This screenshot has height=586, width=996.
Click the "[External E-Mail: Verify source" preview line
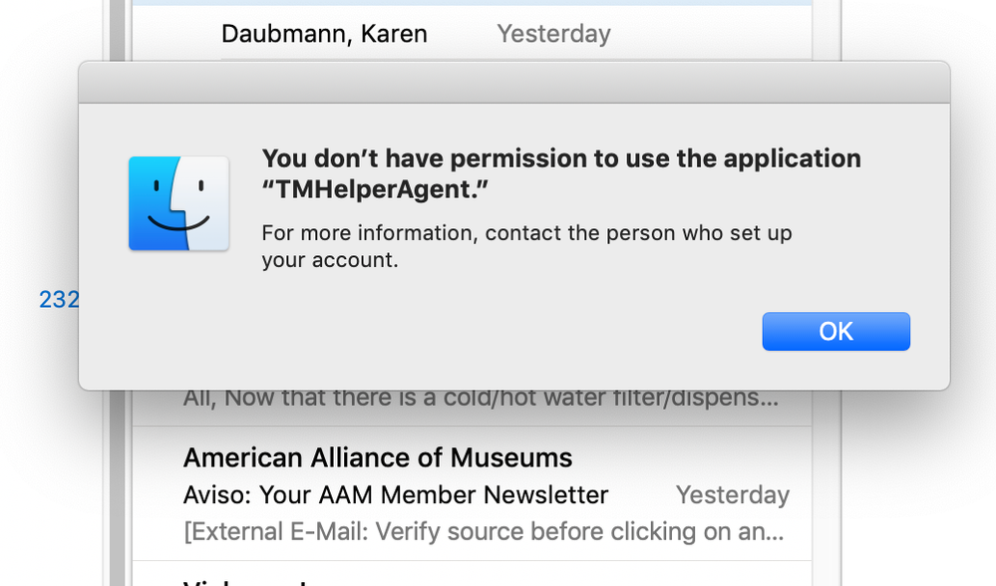tap(483, 532)
